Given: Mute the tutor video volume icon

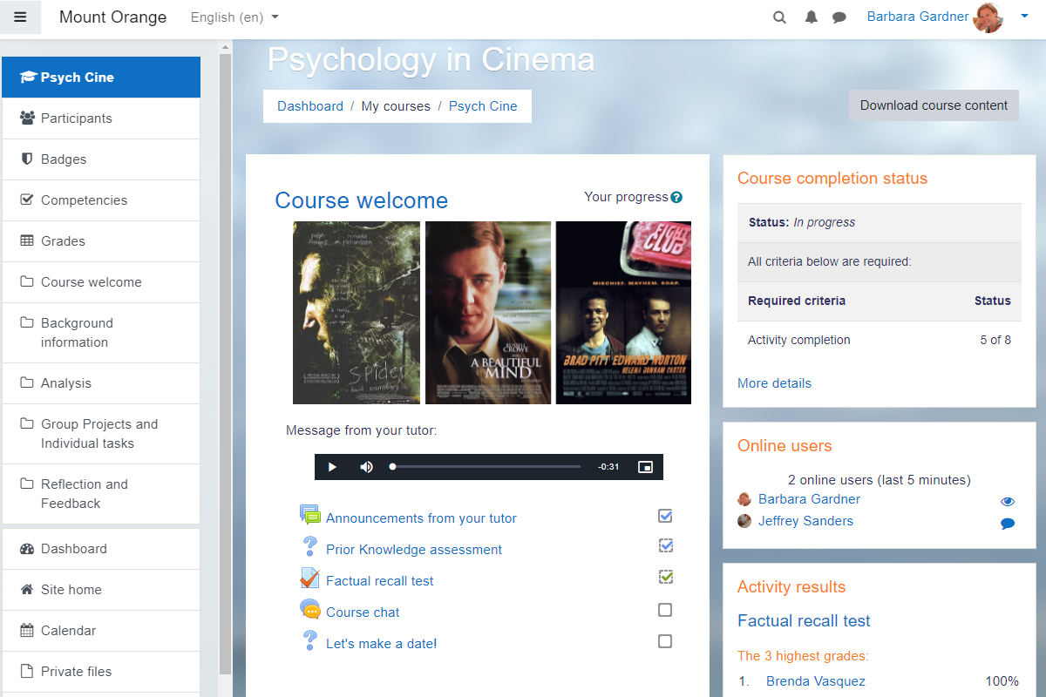Looking at the screenshot, I should coord(366,467).
